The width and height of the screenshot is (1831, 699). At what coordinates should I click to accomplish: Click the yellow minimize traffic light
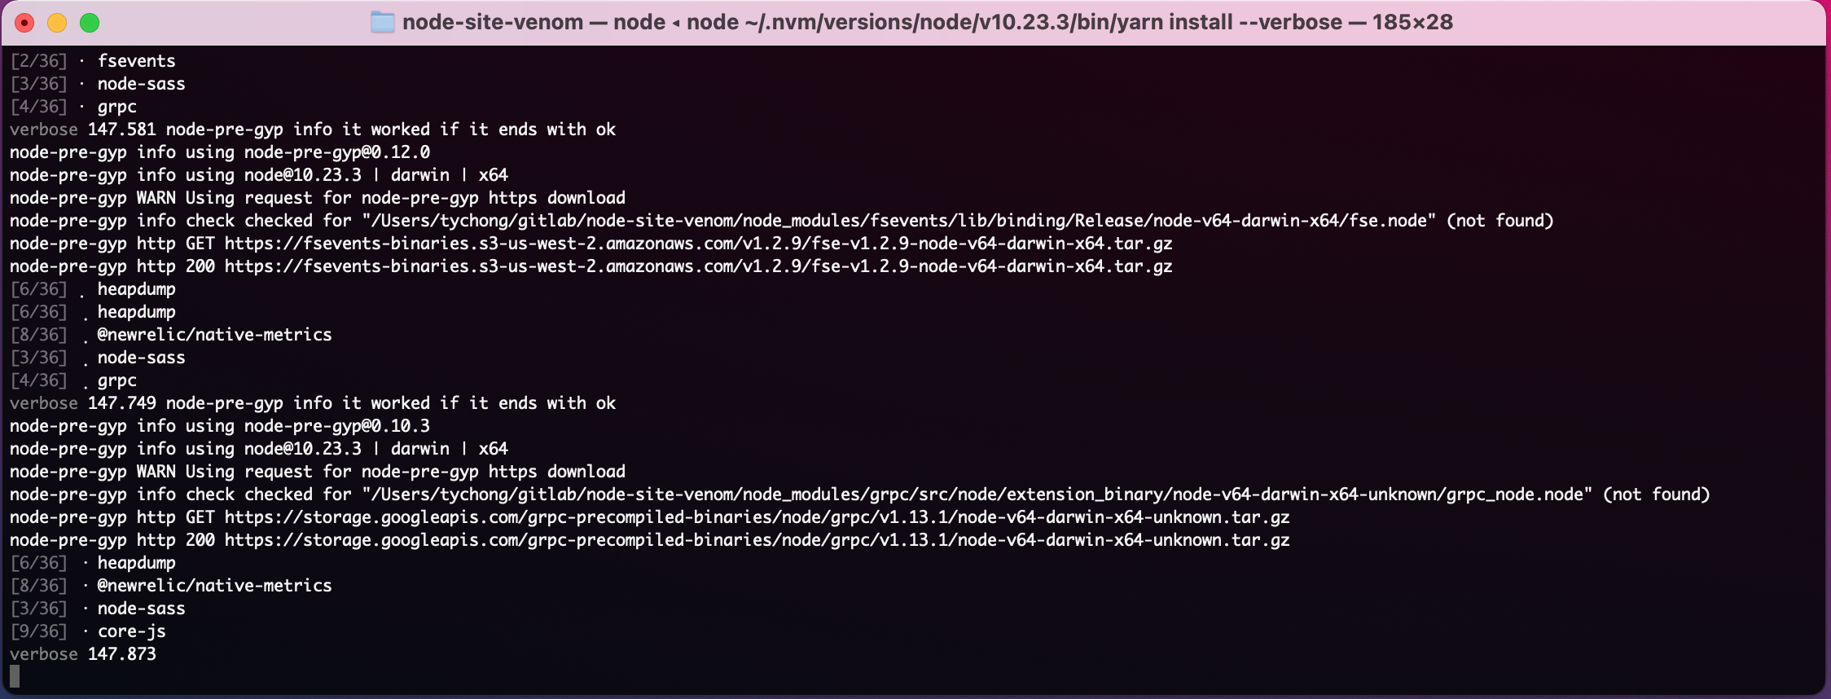(57, 22)
